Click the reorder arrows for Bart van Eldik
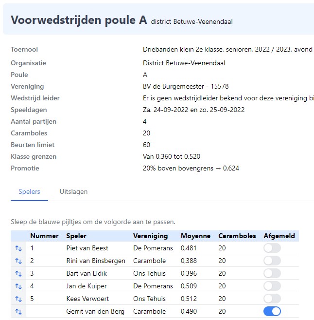The width and height of the screenshot is (314, 320). point(18,274)
